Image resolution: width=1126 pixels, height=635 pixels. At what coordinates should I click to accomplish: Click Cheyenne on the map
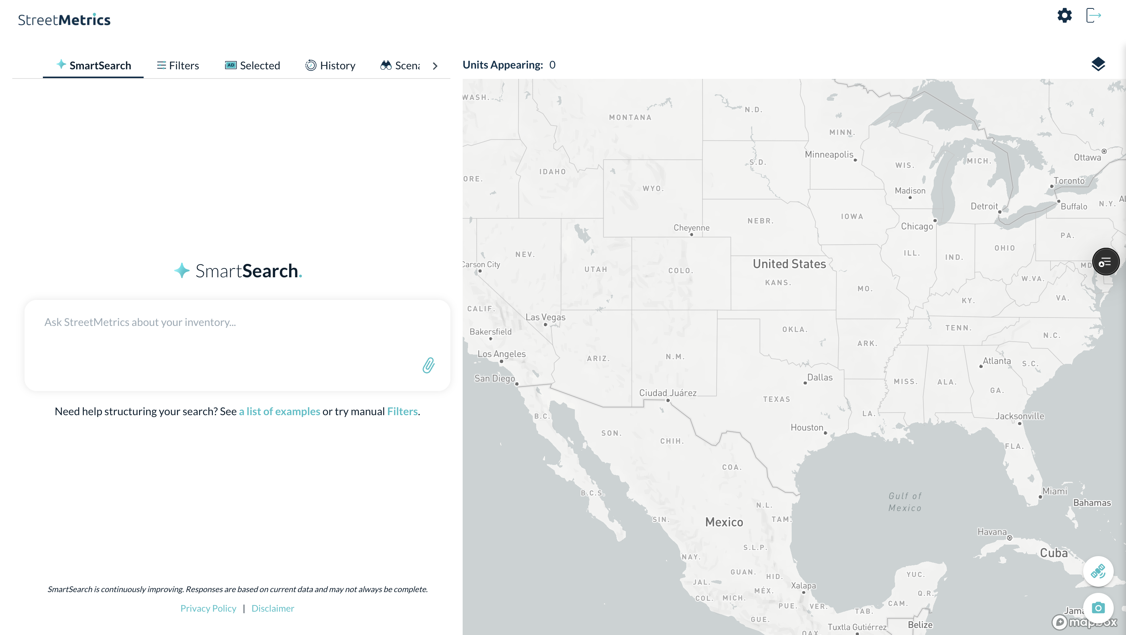tap(692, 228)
